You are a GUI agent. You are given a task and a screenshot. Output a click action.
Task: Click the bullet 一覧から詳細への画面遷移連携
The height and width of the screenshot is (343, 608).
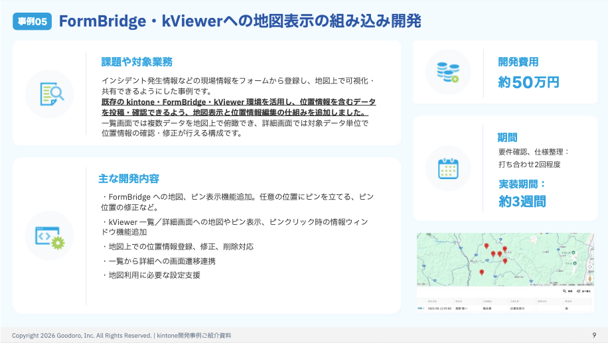tap(159, 261)
